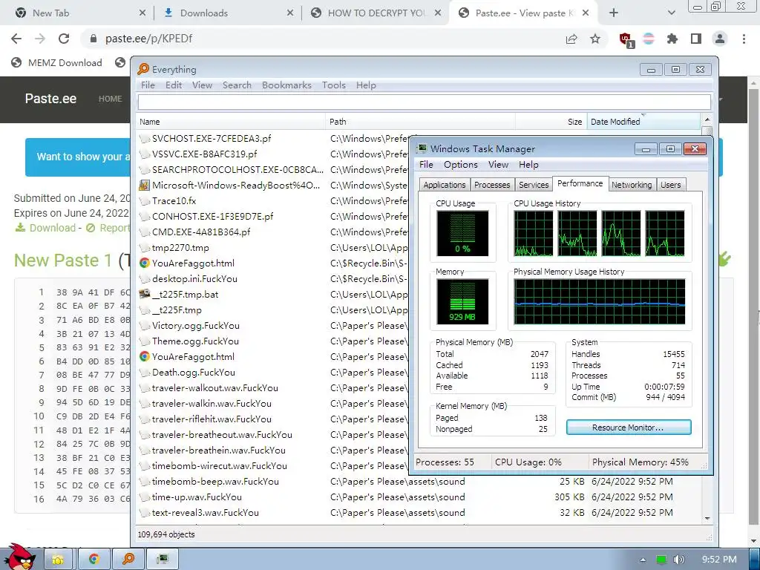This screenshot has width=760, height=570.
Task: Click the scroll down arrow in Everything list
Action: click(x=707, y=518)
